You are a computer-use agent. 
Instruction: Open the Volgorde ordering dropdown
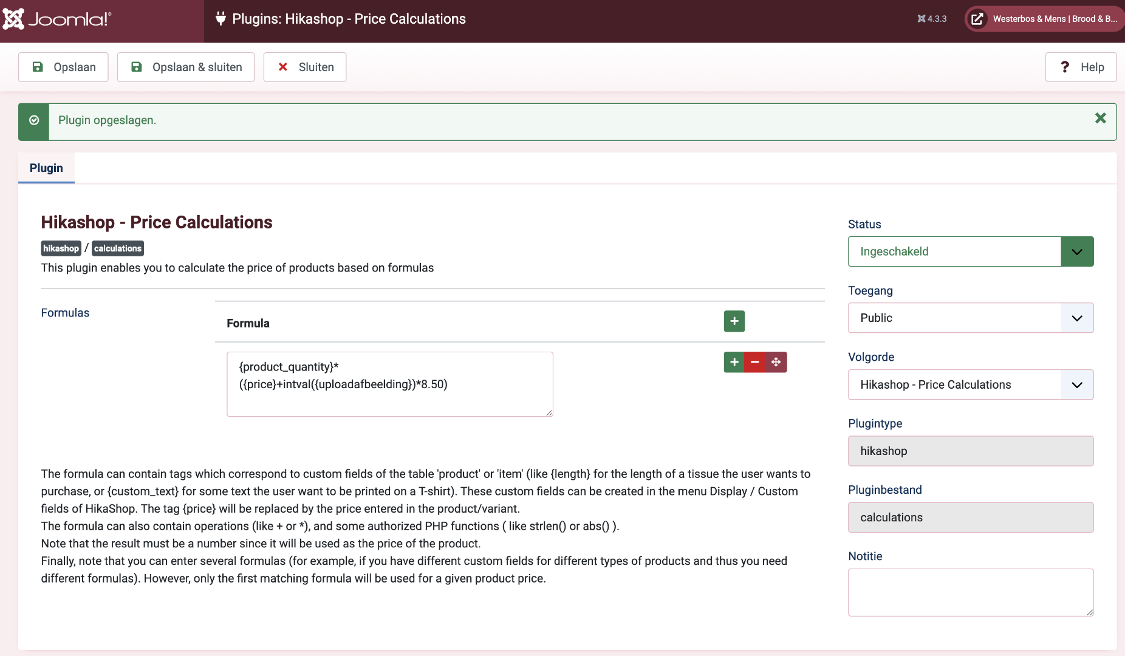970,384
